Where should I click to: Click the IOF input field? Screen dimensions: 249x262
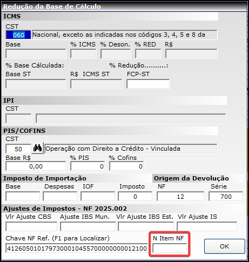click(98, 196)
